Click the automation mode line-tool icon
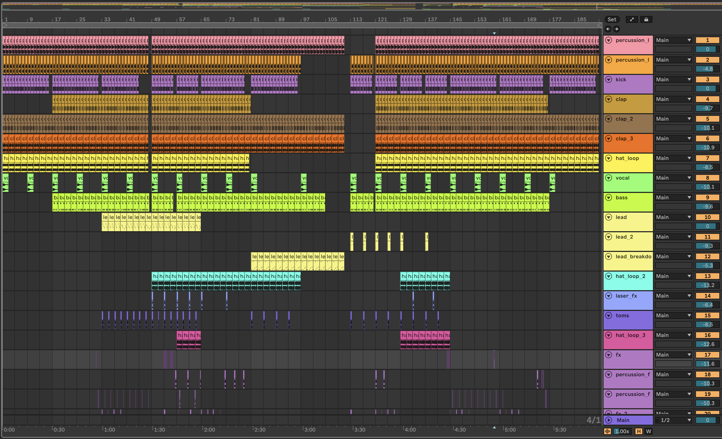The image size is (722, 439). pos(632,19)
